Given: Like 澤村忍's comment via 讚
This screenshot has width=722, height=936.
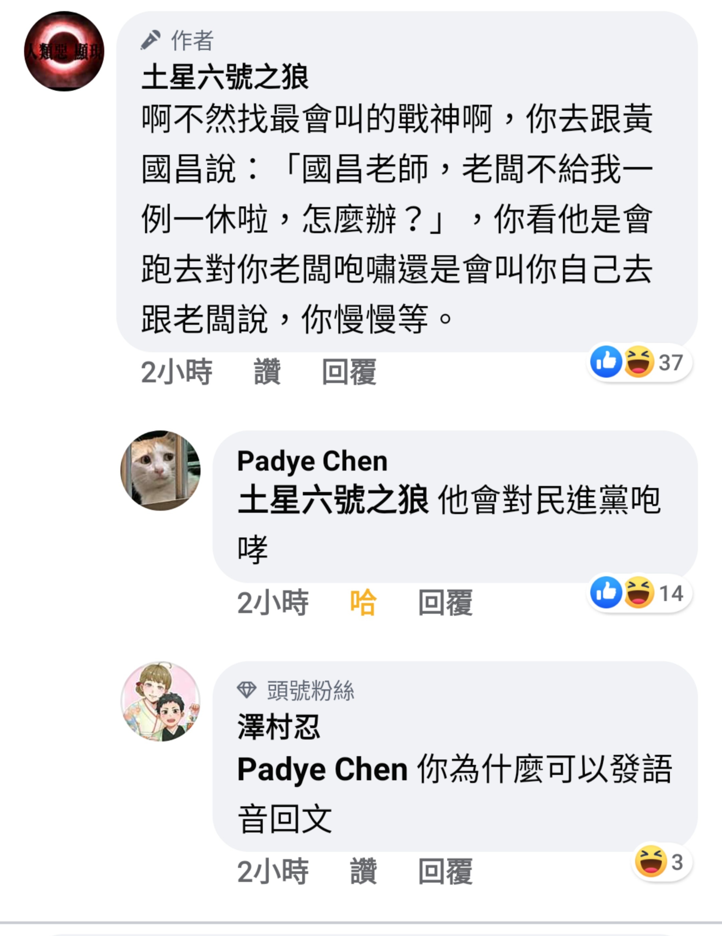Looking at the screenshot, I should point(363,871).
